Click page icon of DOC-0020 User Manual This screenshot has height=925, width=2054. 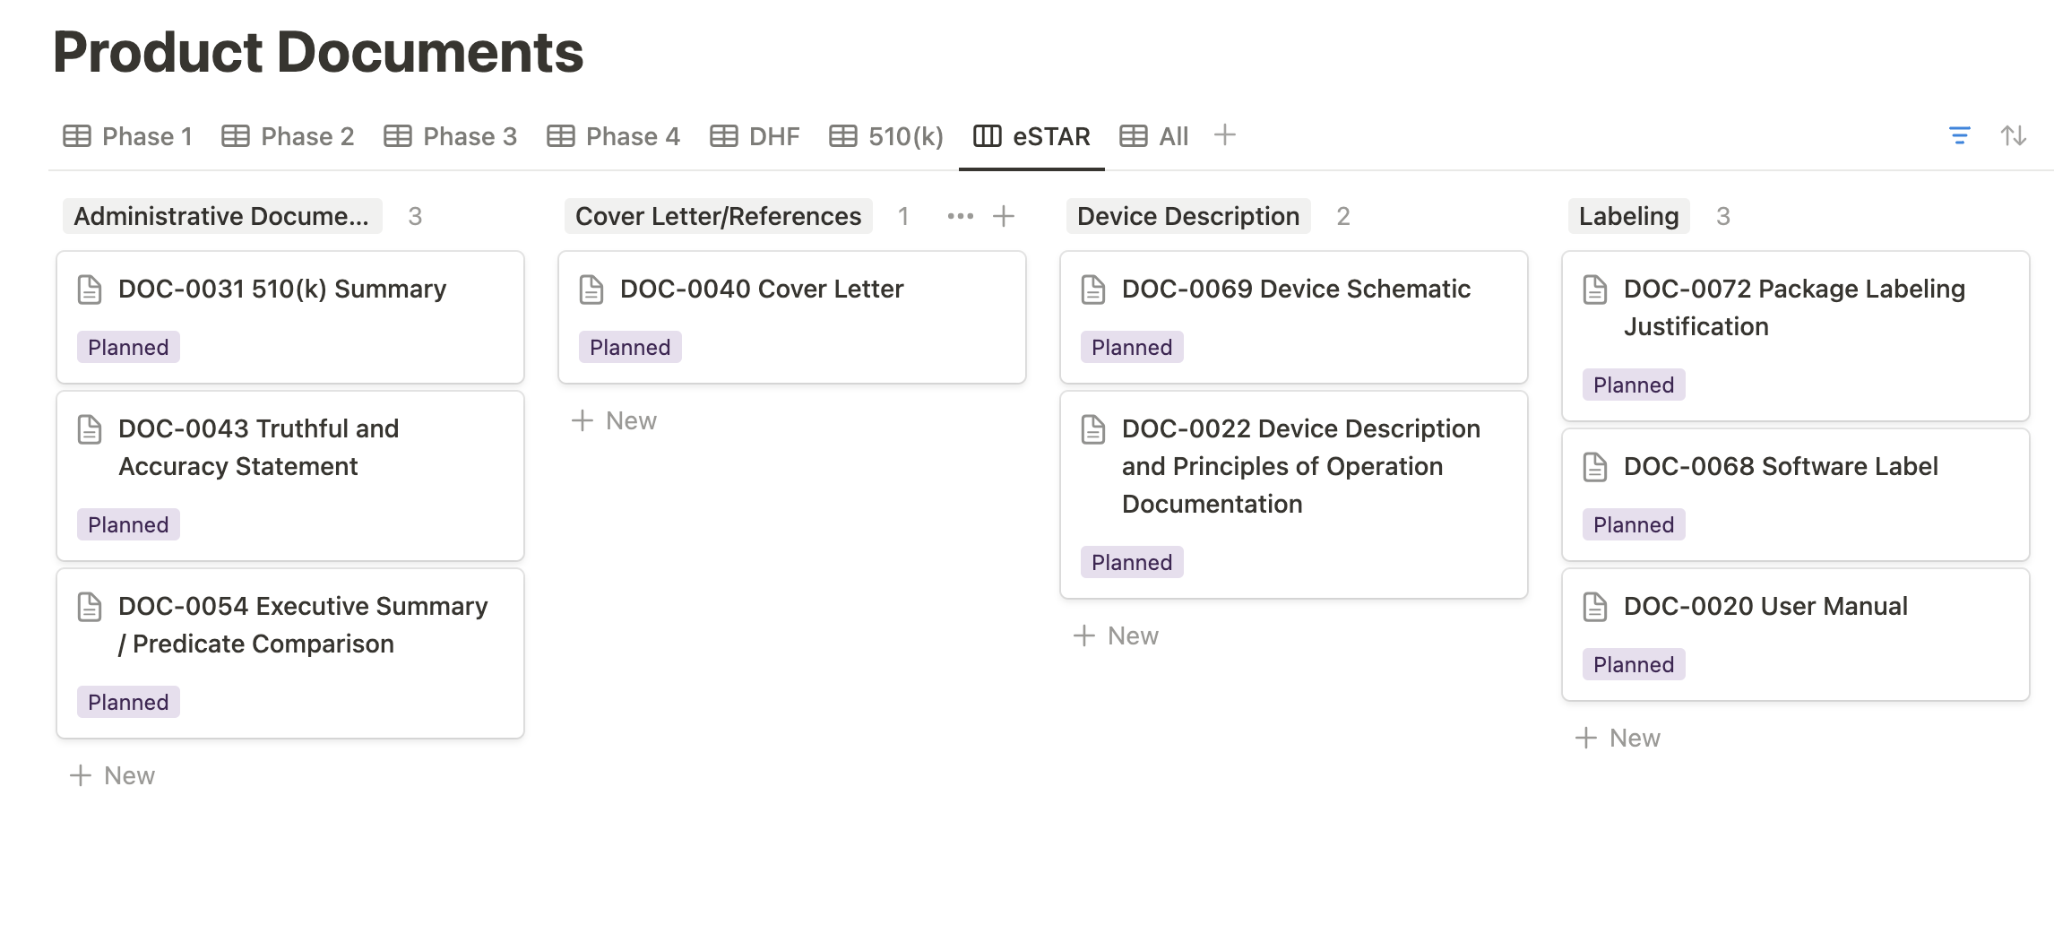[1595, 607]
